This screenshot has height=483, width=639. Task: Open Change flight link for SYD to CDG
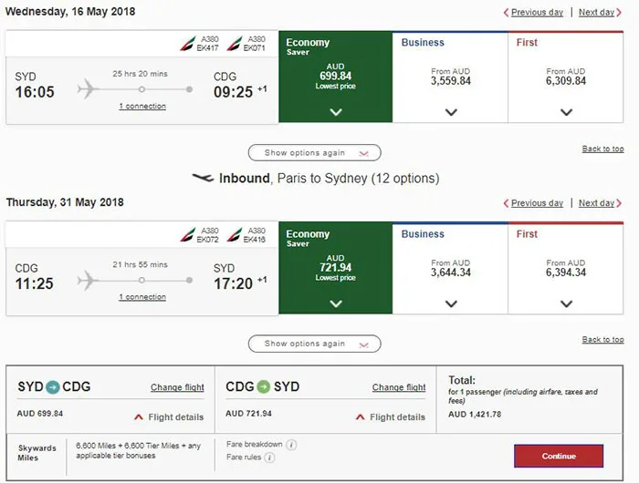tap(177, 388)
